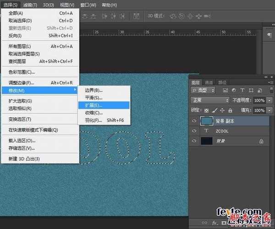
Task: Open the 滤镜(T) menu
Action: (x=29, y=5)
